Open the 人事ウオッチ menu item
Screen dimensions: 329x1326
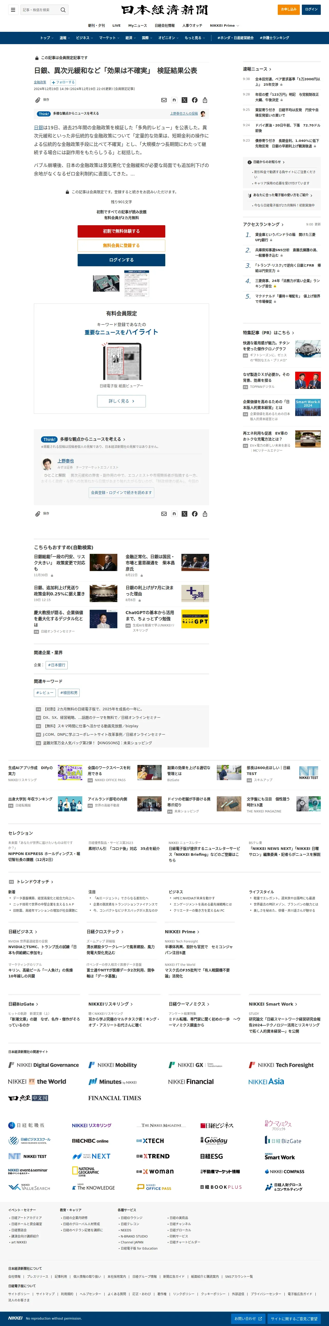coord(192,25)
